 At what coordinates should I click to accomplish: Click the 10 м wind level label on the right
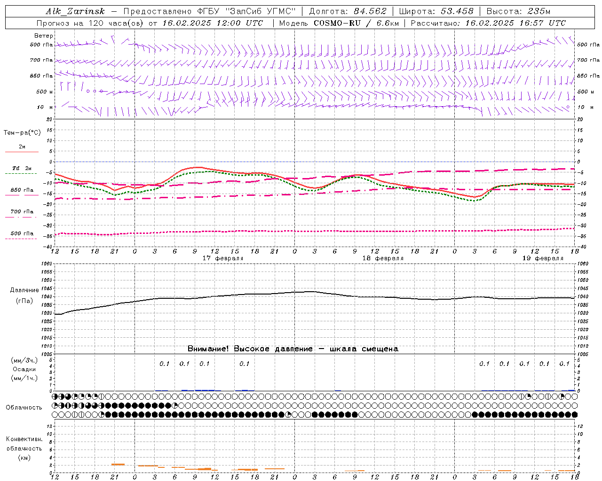[x=585, y=107]
